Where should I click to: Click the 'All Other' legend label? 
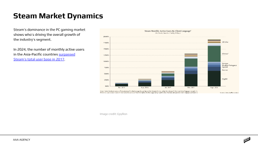[x=225, y=42]
